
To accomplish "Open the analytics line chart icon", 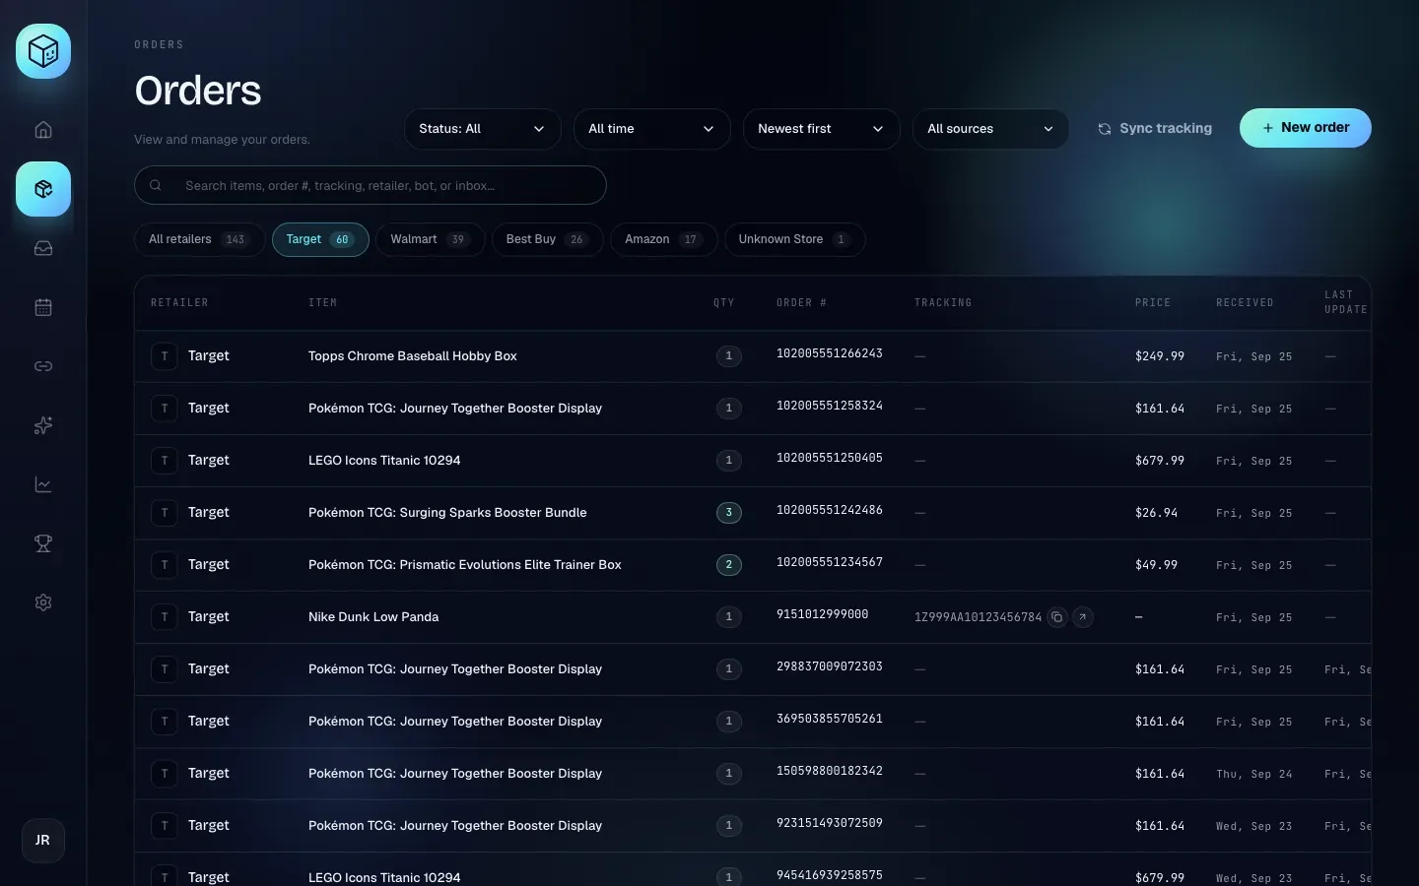I will [x=43, y=484].
